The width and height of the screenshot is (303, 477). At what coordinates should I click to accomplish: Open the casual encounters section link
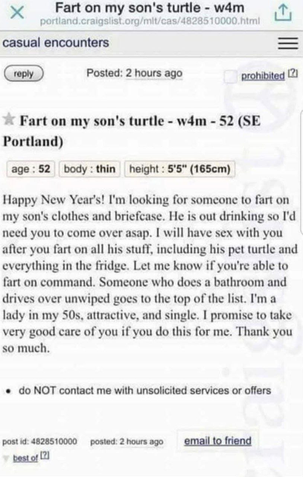click(x=56, y=42)
